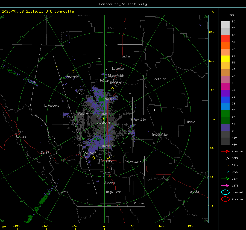Click the orange 111V arrow in the legend
Viewport: 246px width, 230px height.
coord(225,165)
